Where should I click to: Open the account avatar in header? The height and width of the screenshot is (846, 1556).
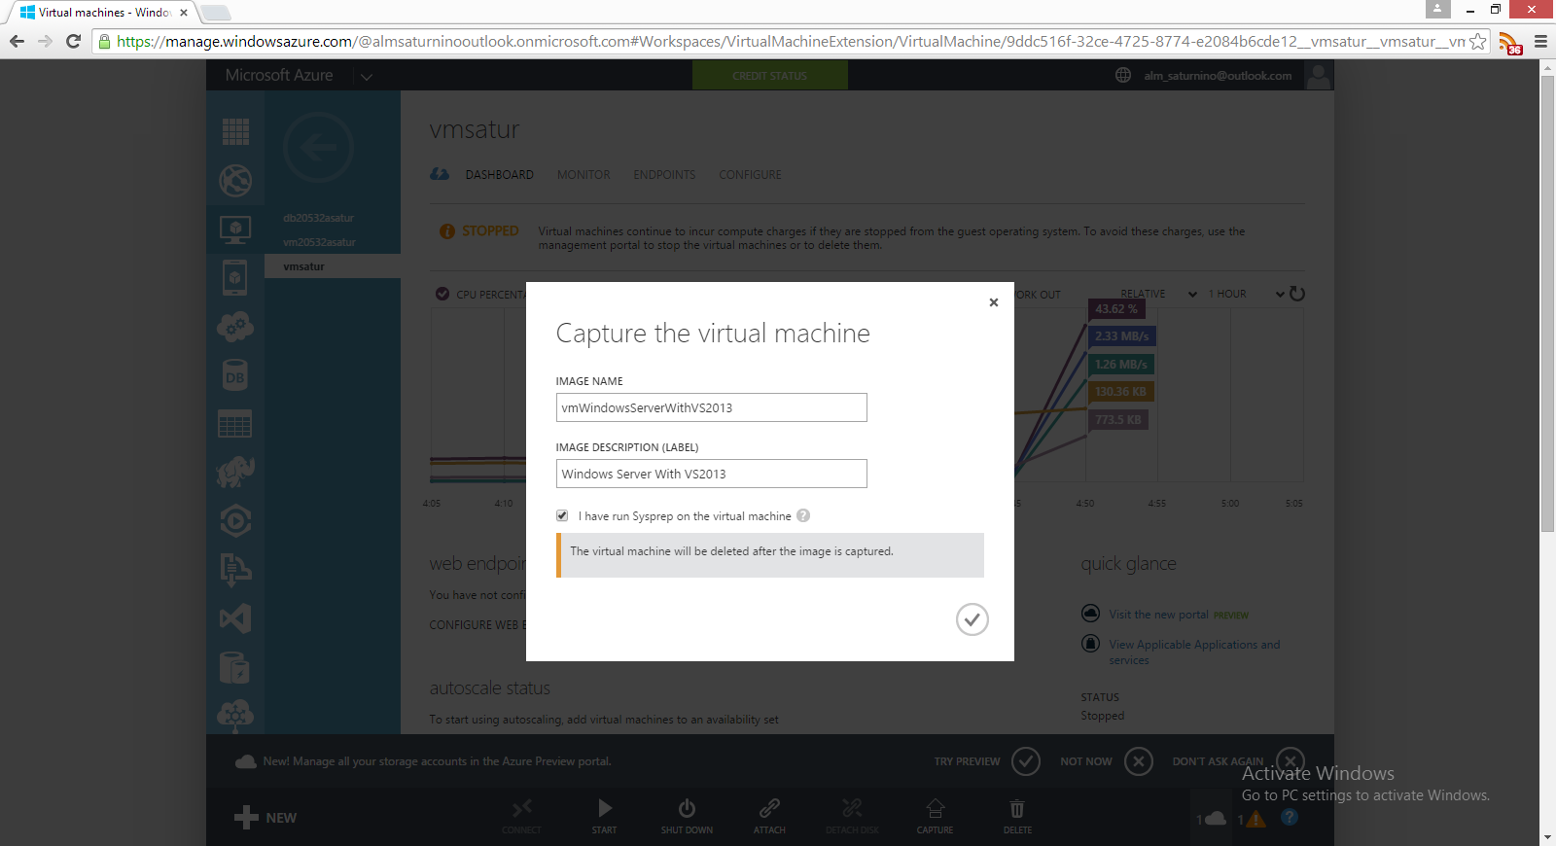point(1319,75)
